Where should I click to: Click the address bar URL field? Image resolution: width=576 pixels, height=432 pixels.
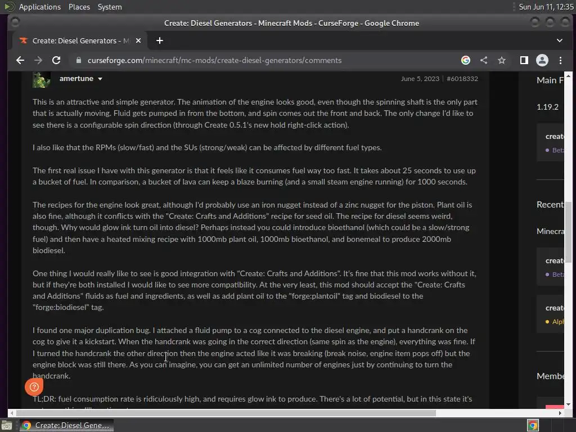[214, 60]
